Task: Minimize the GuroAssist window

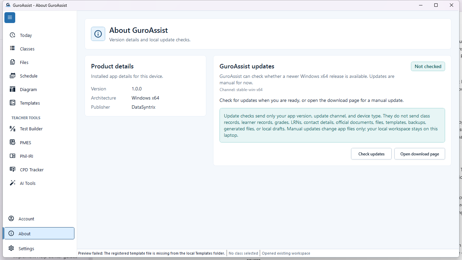Action: click(x=421, y=5)
